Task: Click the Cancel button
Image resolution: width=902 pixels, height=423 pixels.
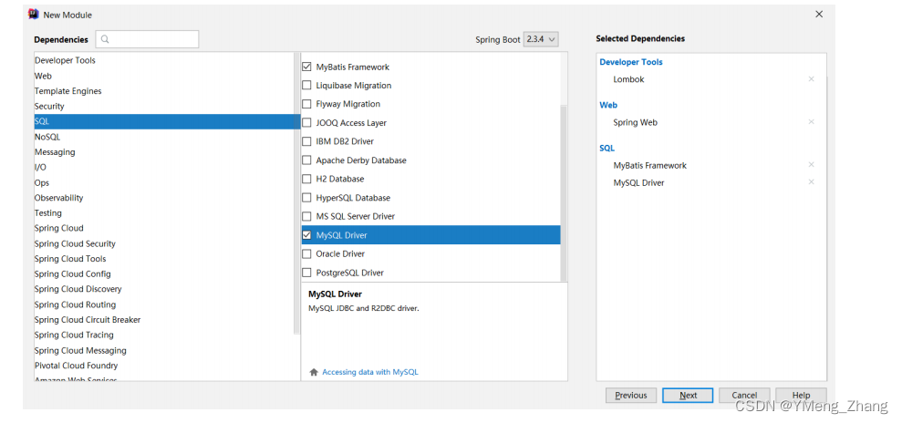Action: (x=744, y=396)
